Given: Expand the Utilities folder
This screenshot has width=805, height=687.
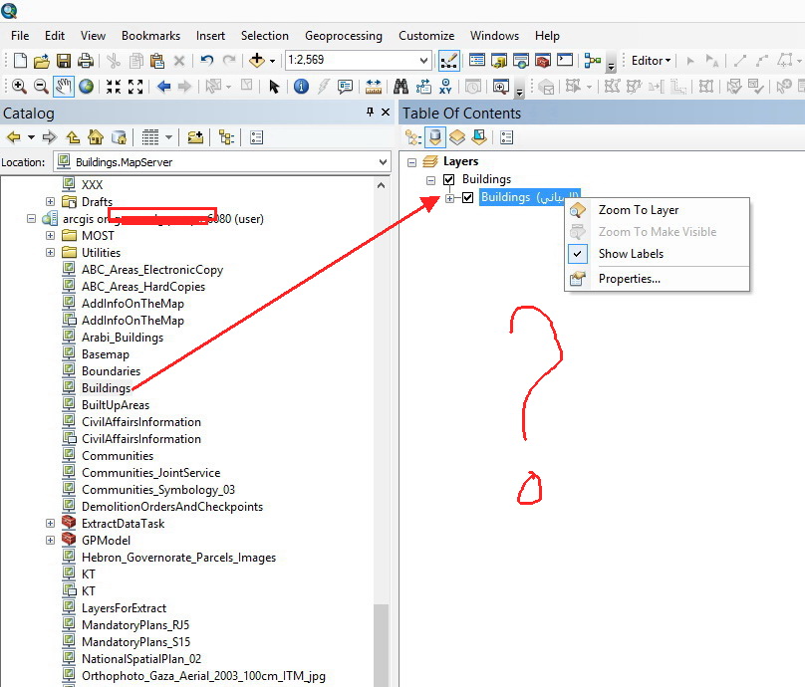Looking at the screenshot, I should (50, 253).
